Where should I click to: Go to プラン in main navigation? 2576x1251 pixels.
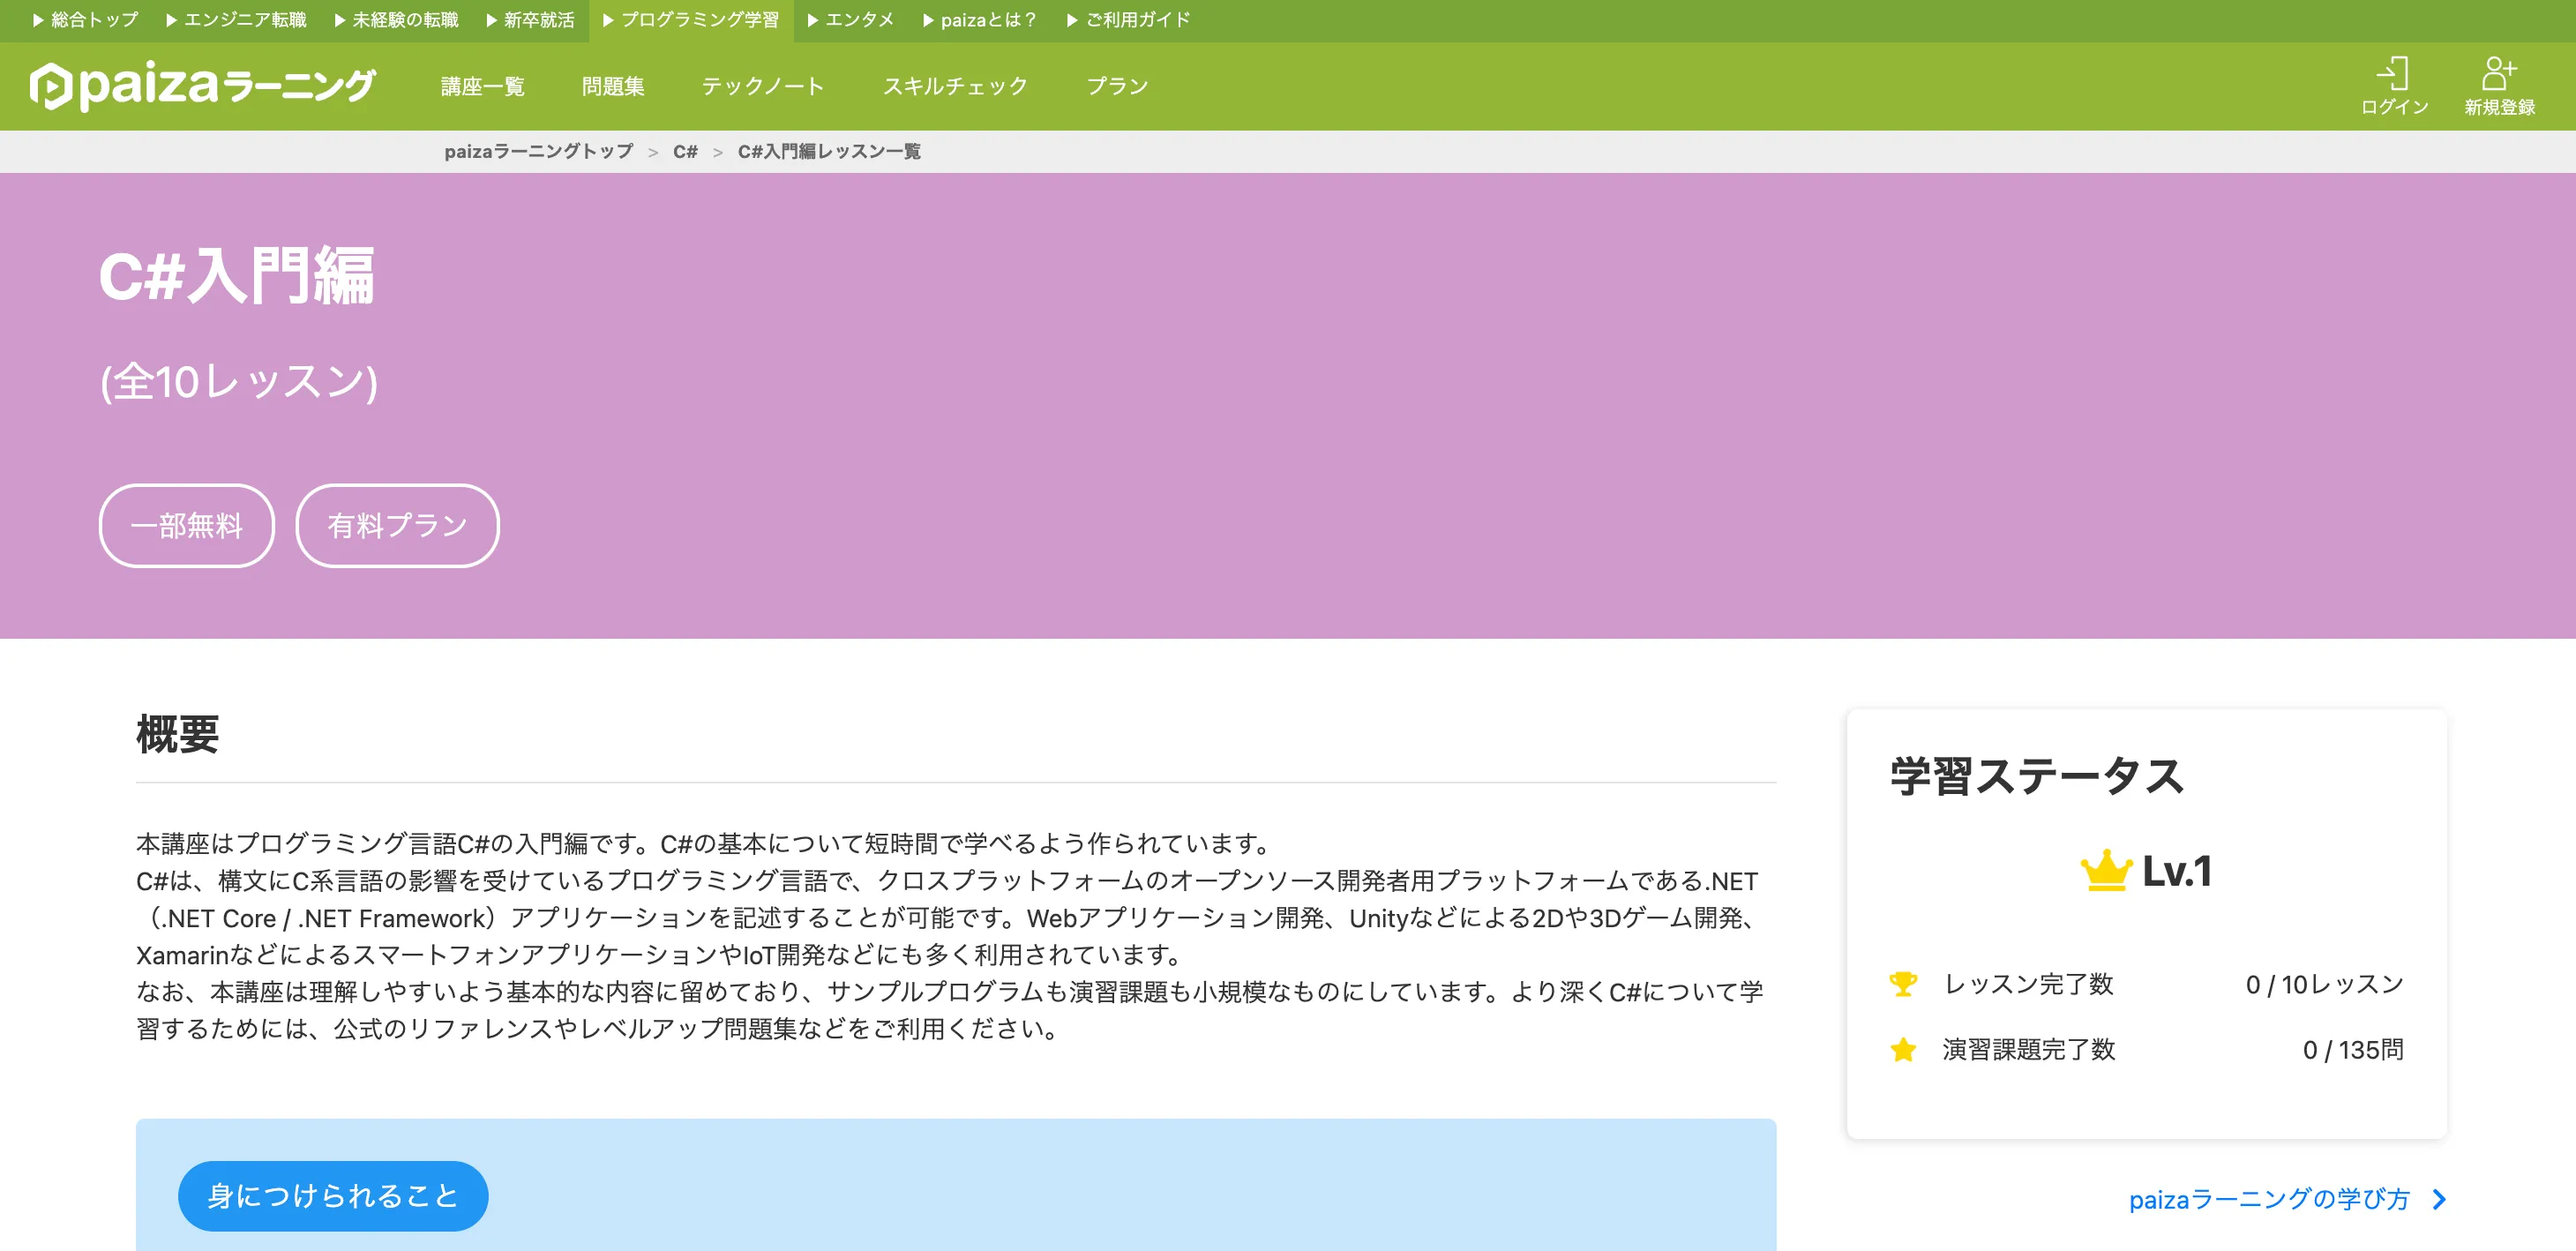click(x=1117, y=87)
